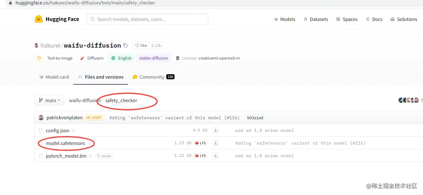Click the LFS badge for model.safetensors
423x195 pixels.
coord(200,143)
